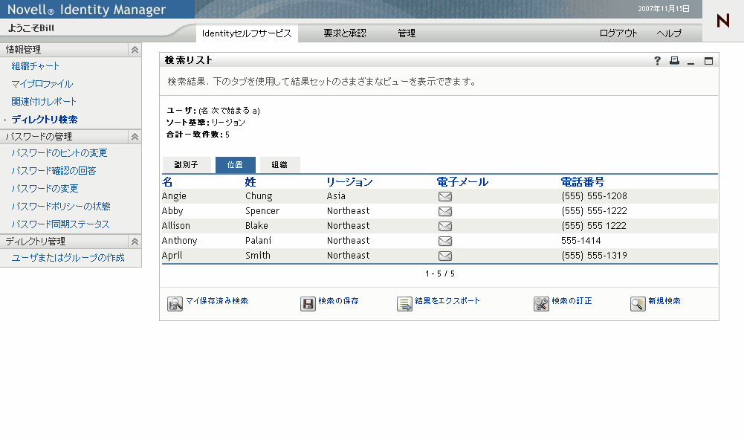The height and width of the screenshot is (440, 744).
Task: Click the 検索の訂正 tools icon
Action: coord(541,304)
